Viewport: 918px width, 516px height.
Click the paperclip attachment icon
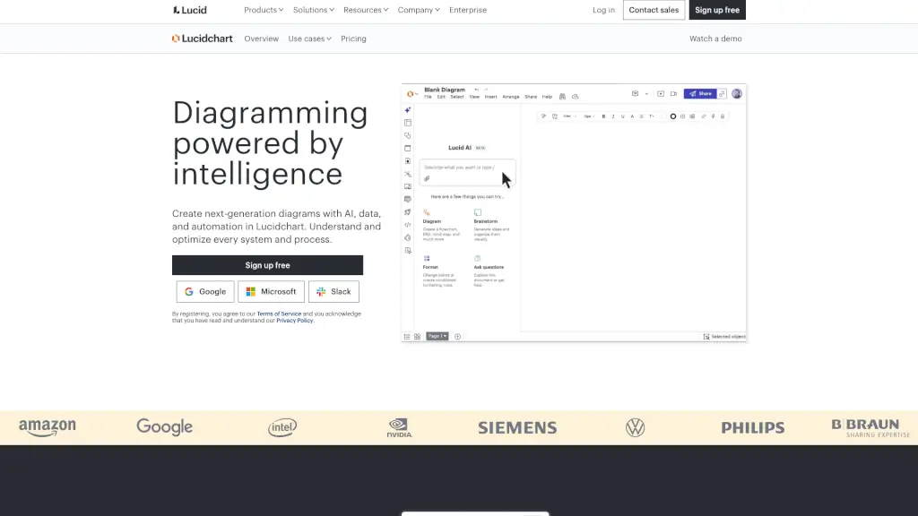coord(427,178)
